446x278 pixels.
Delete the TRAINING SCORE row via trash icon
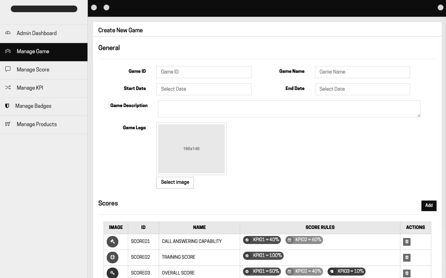407,257
